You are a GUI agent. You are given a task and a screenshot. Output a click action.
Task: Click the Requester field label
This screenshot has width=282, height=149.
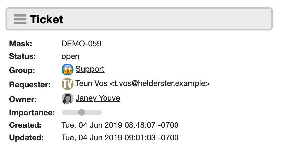(x=30, y=85)
